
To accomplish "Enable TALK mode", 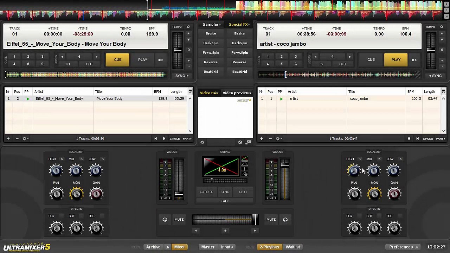I will (x=225, y=201).
